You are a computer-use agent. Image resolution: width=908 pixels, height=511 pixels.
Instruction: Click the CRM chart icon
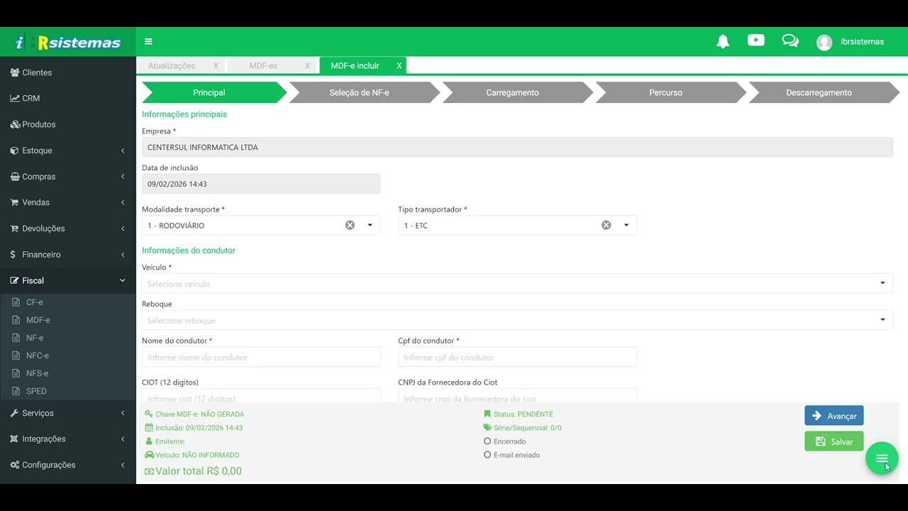(15, 99)
